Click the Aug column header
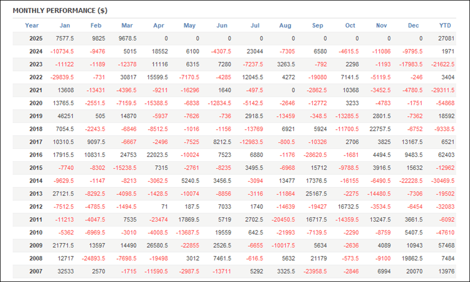This screenshot has height=282, width=470. (285, 26)
